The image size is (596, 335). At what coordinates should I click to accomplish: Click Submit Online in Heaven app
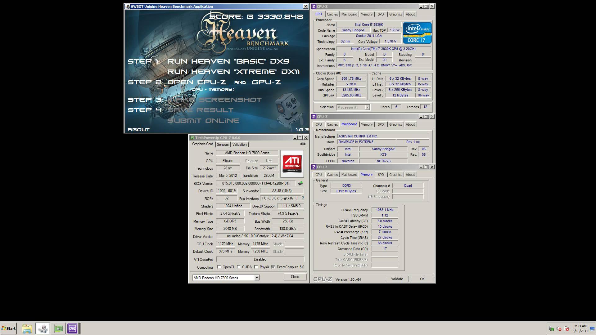[203, 121]
